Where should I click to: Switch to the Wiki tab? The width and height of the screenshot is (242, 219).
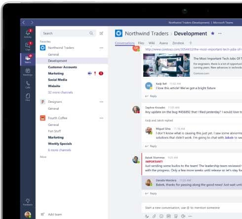(152, 43)
